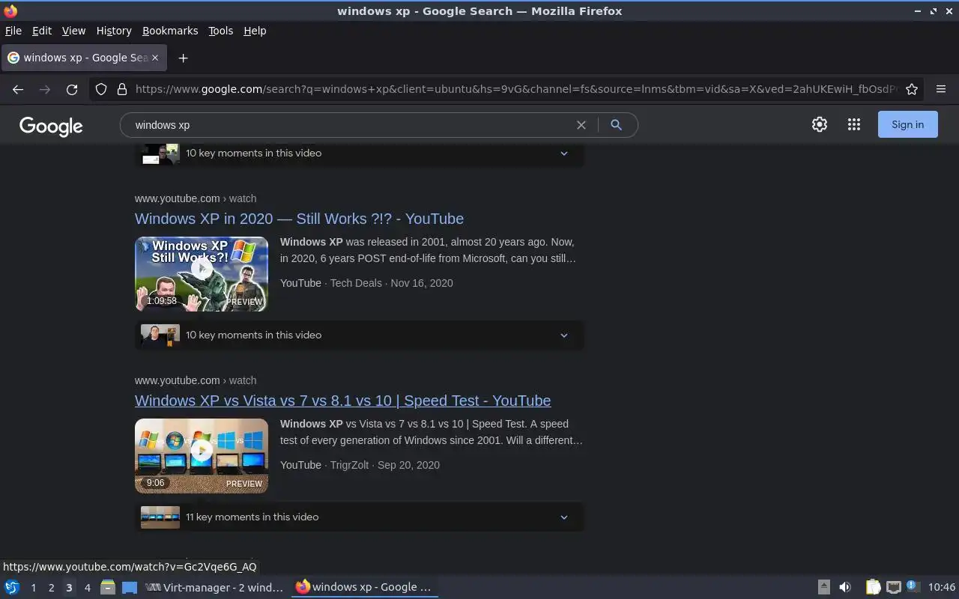This screenshot has height=599, width=959.
Task: Go to Google homepage via logo
Action: (x=51, y=127)
